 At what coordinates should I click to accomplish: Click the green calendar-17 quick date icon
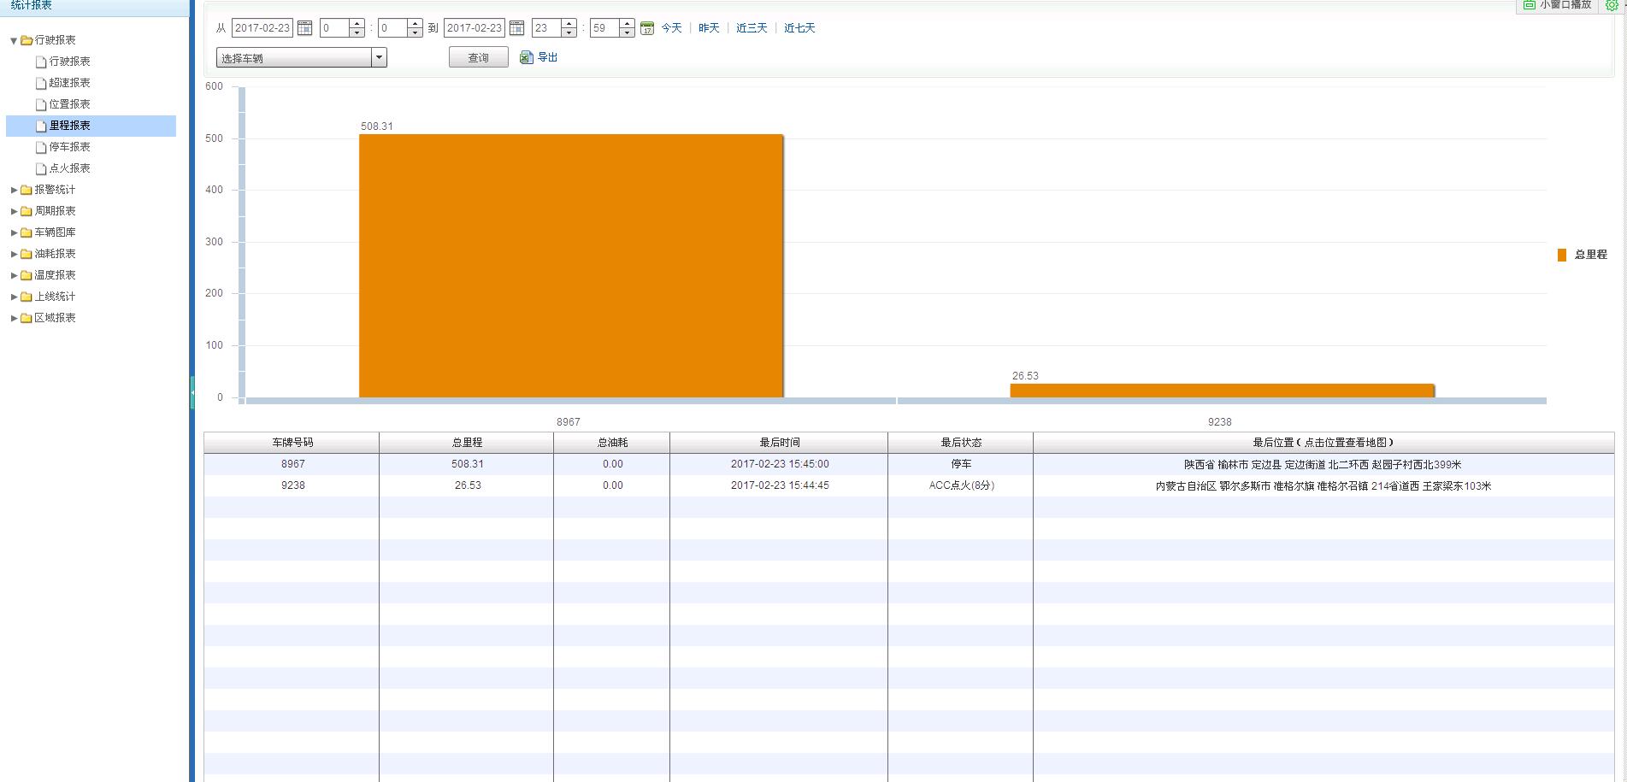pos(646,27)
